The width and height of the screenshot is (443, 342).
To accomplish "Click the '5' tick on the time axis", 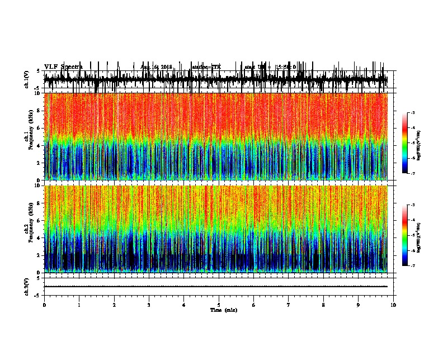I will (x=219, y=305).
